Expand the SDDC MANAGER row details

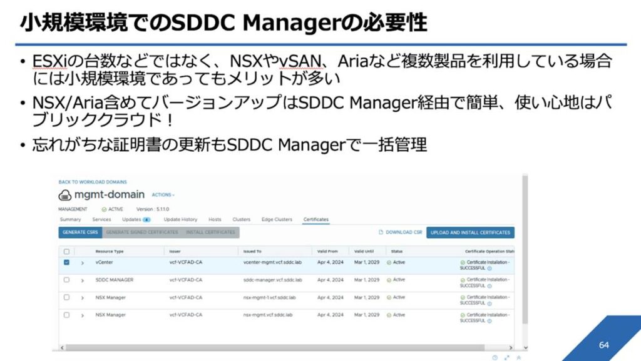pyautogui.click(x=82, y=280)
